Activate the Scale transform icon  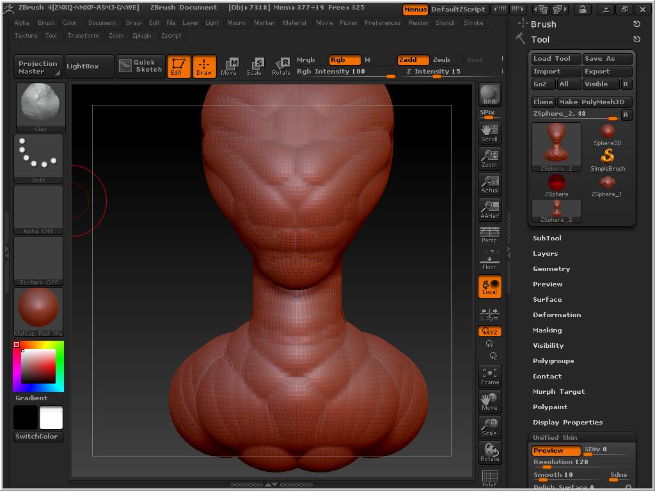point(255,66)
